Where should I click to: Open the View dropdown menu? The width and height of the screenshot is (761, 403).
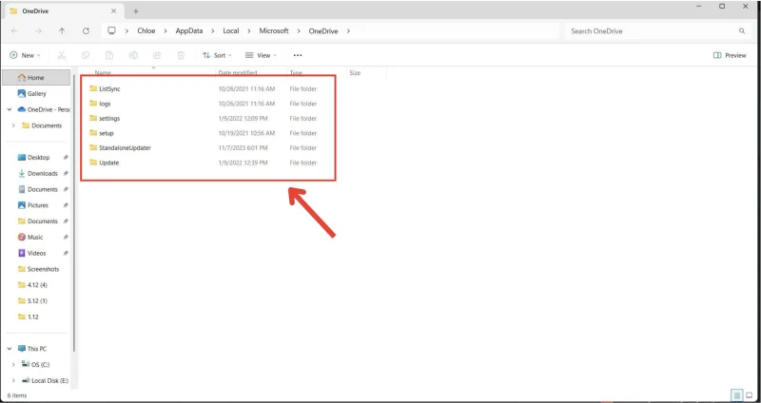(x=261, y=55)
